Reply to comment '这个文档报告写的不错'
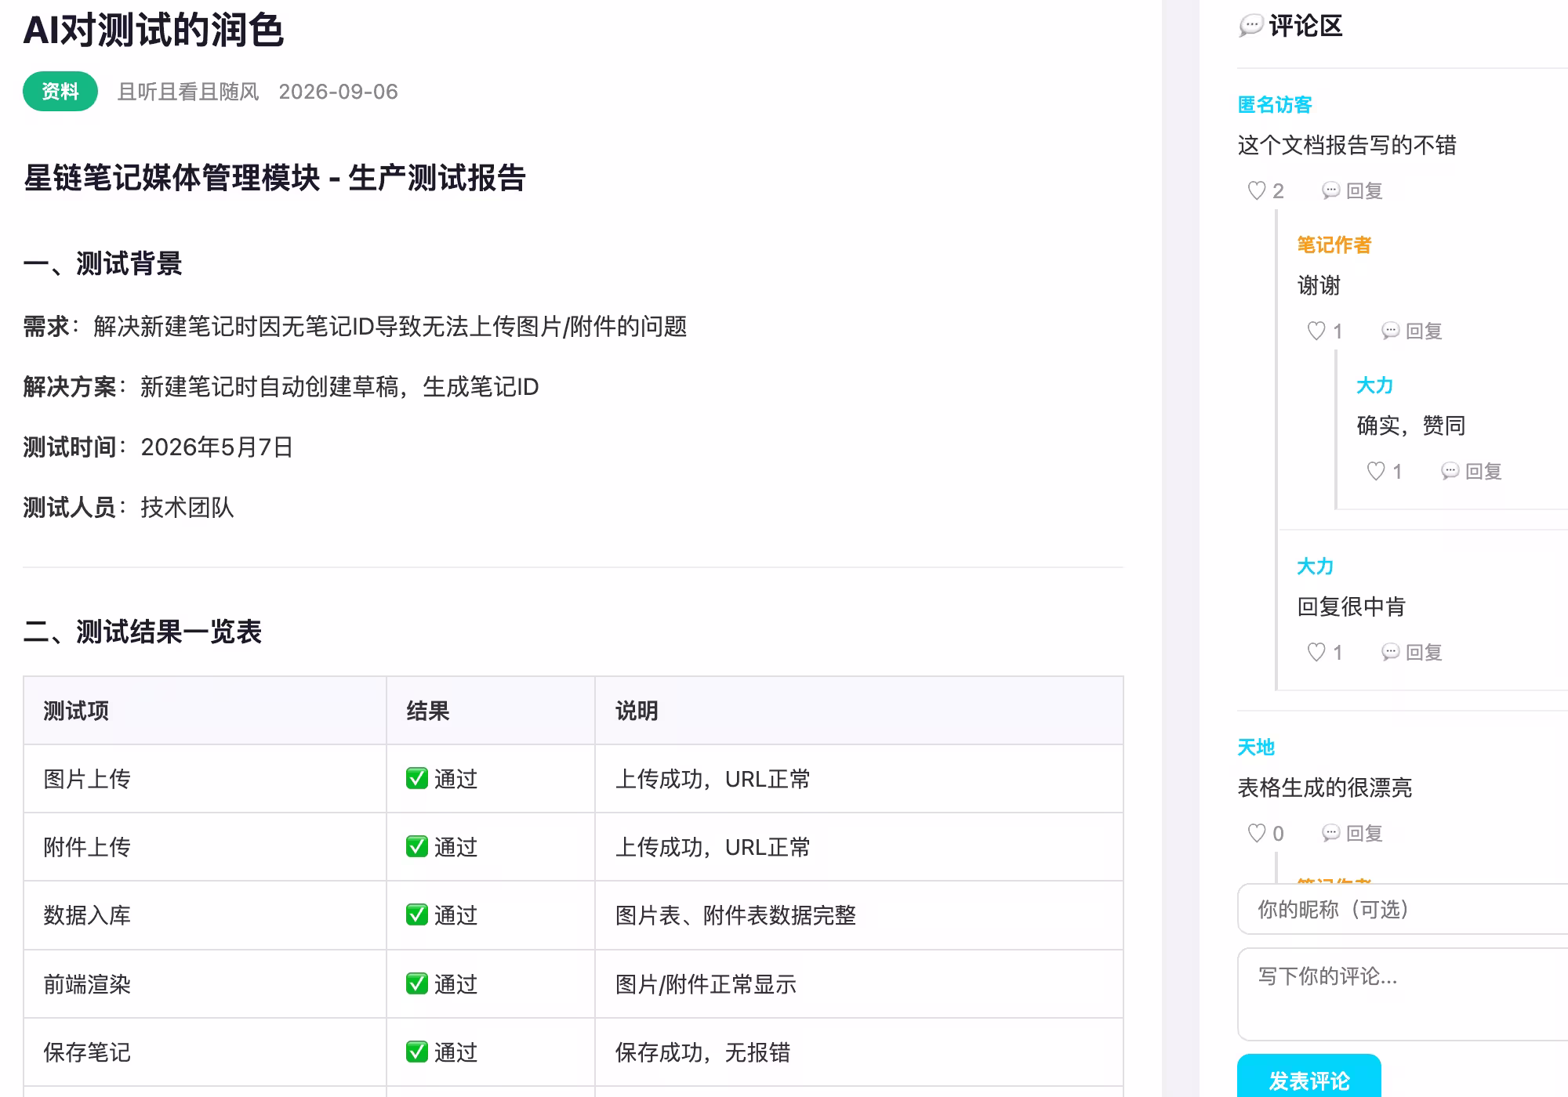This screenshot has height=1097, width=1568. 1352,190
